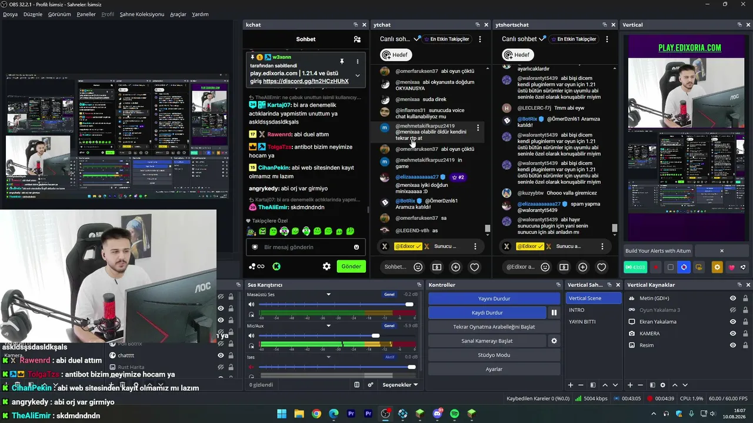
Task: Open the Seçenekler dropdown
Action: tap(400, 385)
